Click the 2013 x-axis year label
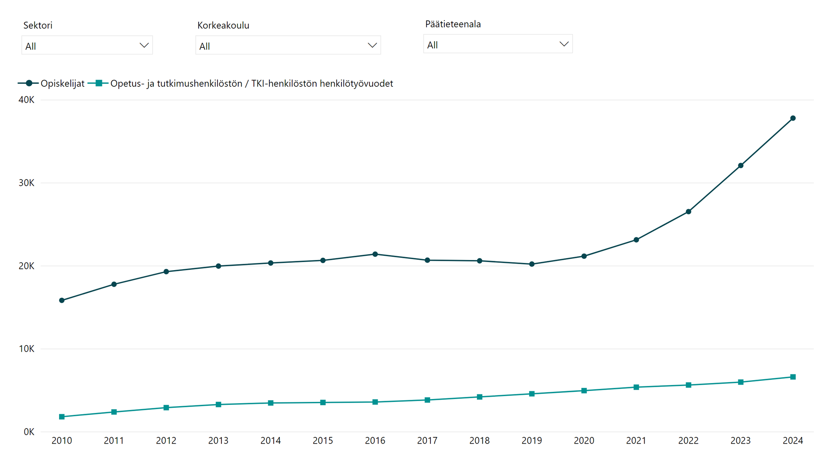The image size is (831, 474). [218, 441]
